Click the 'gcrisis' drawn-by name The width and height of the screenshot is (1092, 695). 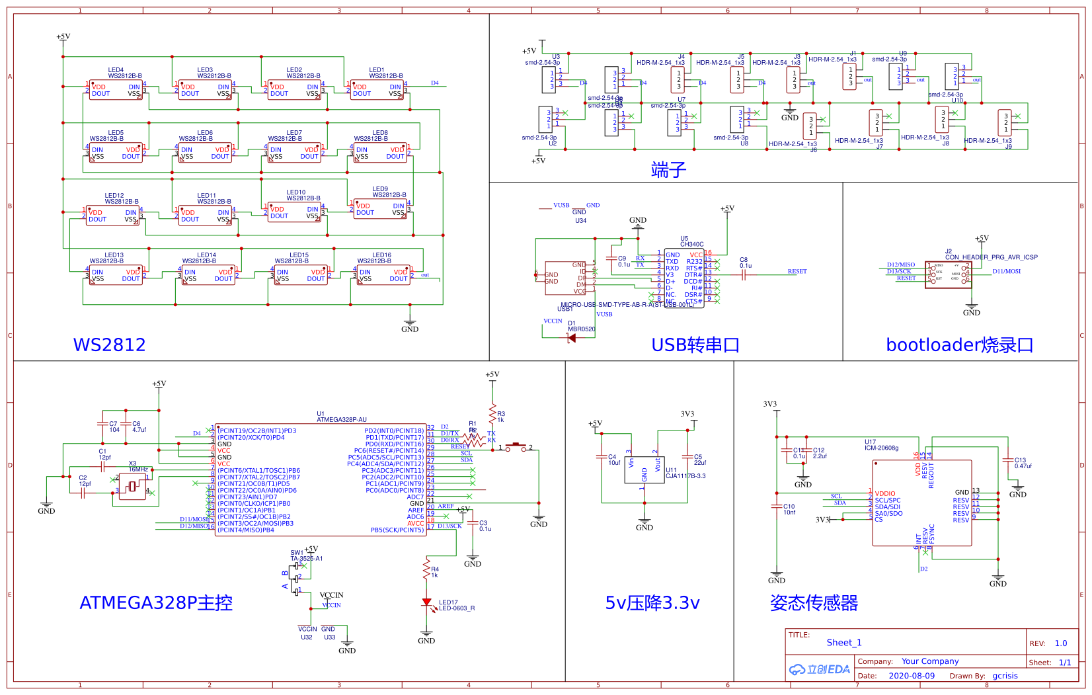[x=1005, y=676]
